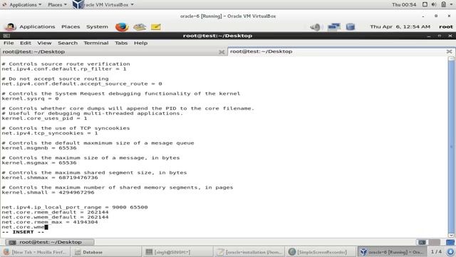Click the host taskbar corner round icon

click(450, 252)
